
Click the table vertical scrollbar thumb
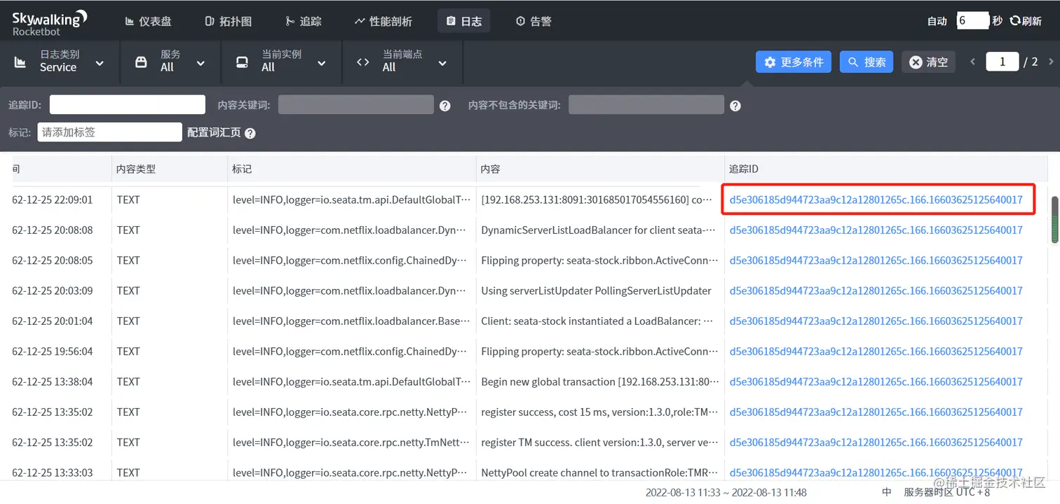[1054, 220]
